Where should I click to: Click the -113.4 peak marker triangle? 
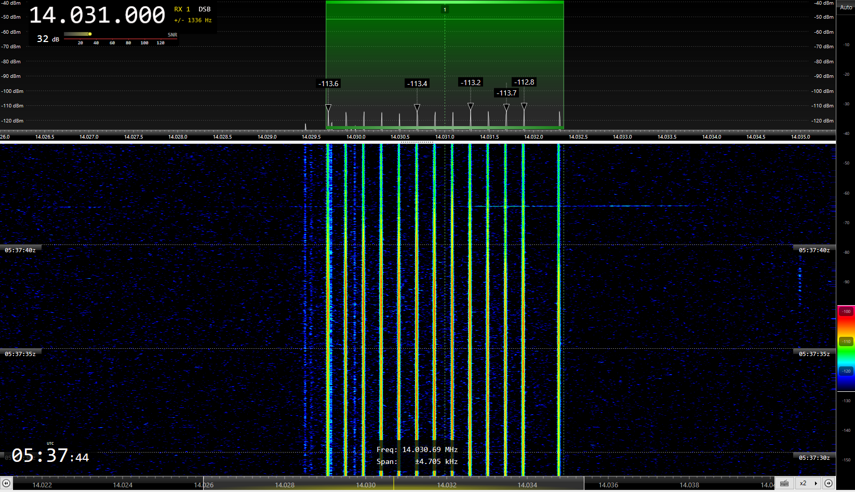(x=417, y=107)
